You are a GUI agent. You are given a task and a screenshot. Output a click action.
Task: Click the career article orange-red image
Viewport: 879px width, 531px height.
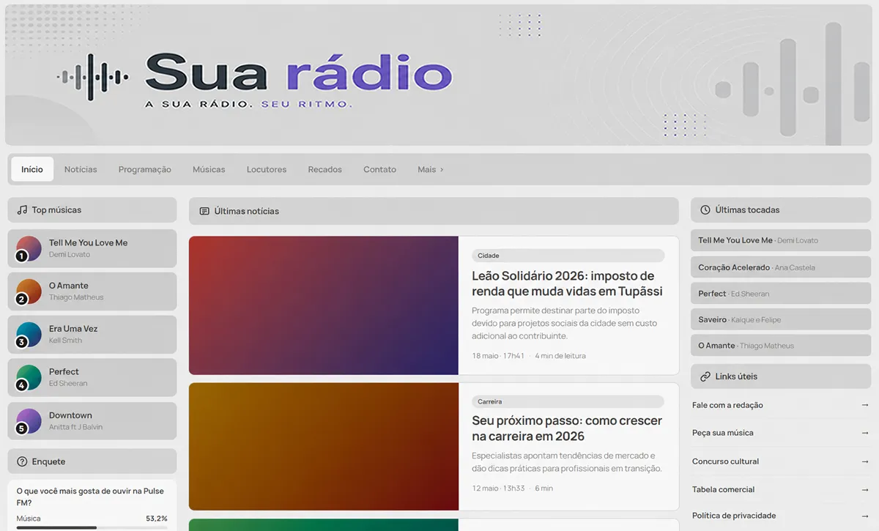point(324,446)
